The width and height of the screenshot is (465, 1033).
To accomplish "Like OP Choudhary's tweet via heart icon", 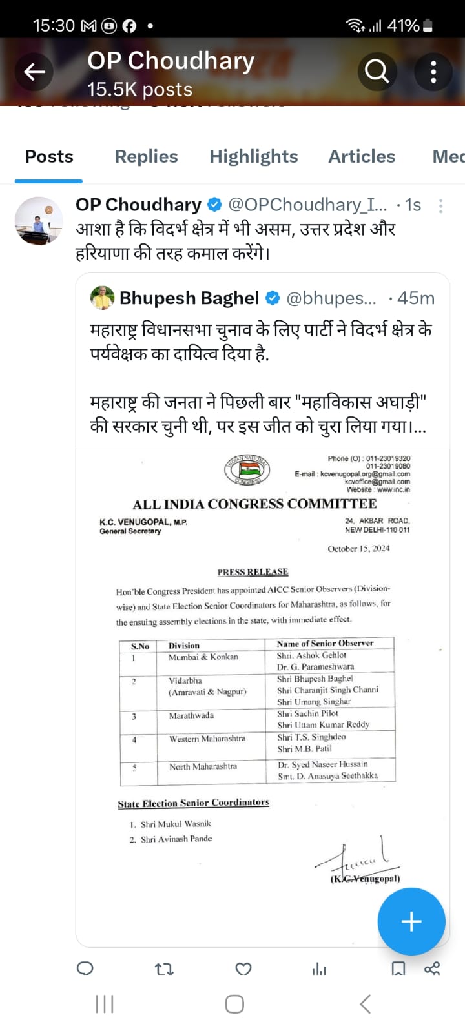I will pos(243,968).
